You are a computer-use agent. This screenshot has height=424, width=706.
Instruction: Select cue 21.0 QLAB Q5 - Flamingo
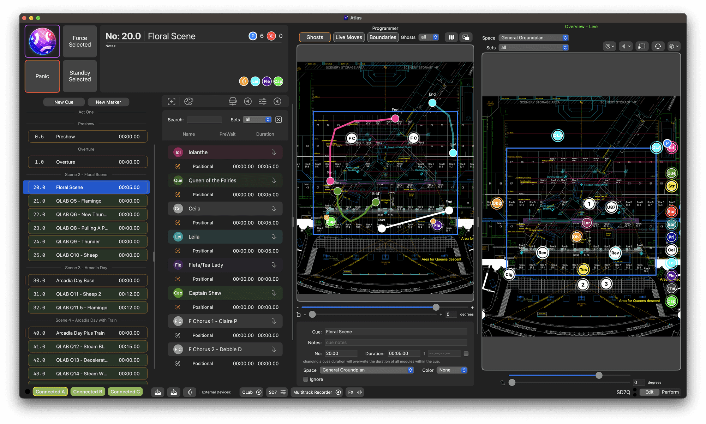point(88,201)
